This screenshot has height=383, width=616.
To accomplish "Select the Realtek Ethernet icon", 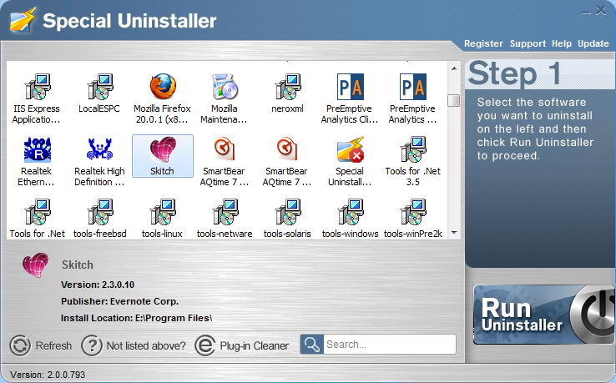I will point(37,149).
